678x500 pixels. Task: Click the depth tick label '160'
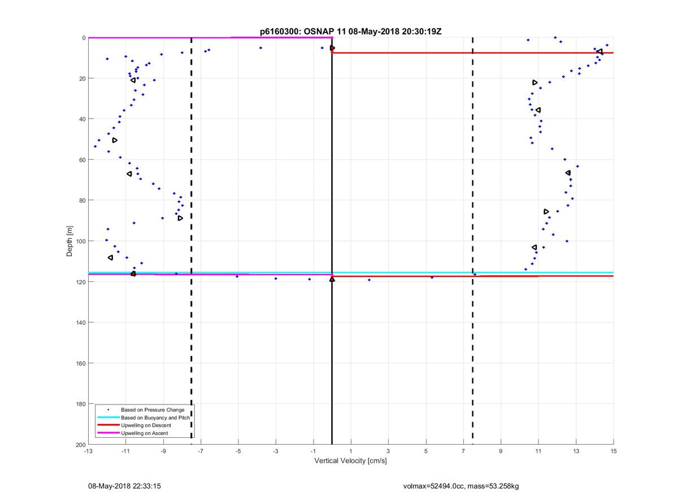80,363
